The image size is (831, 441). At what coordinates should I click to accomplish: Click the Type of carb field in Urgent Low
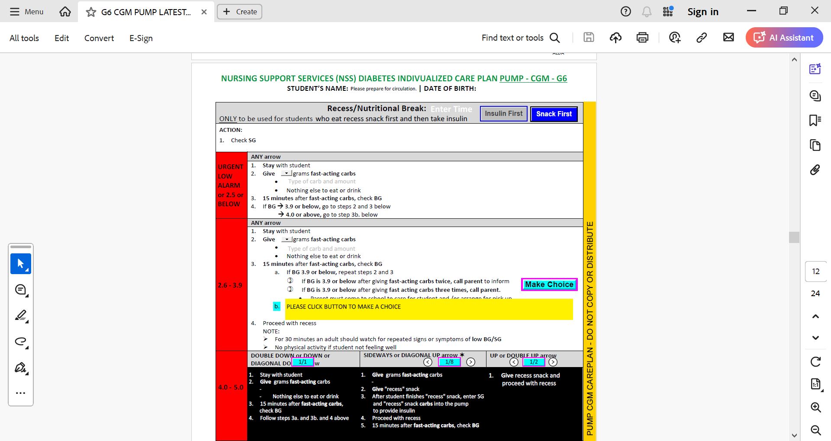pos(322,182)
